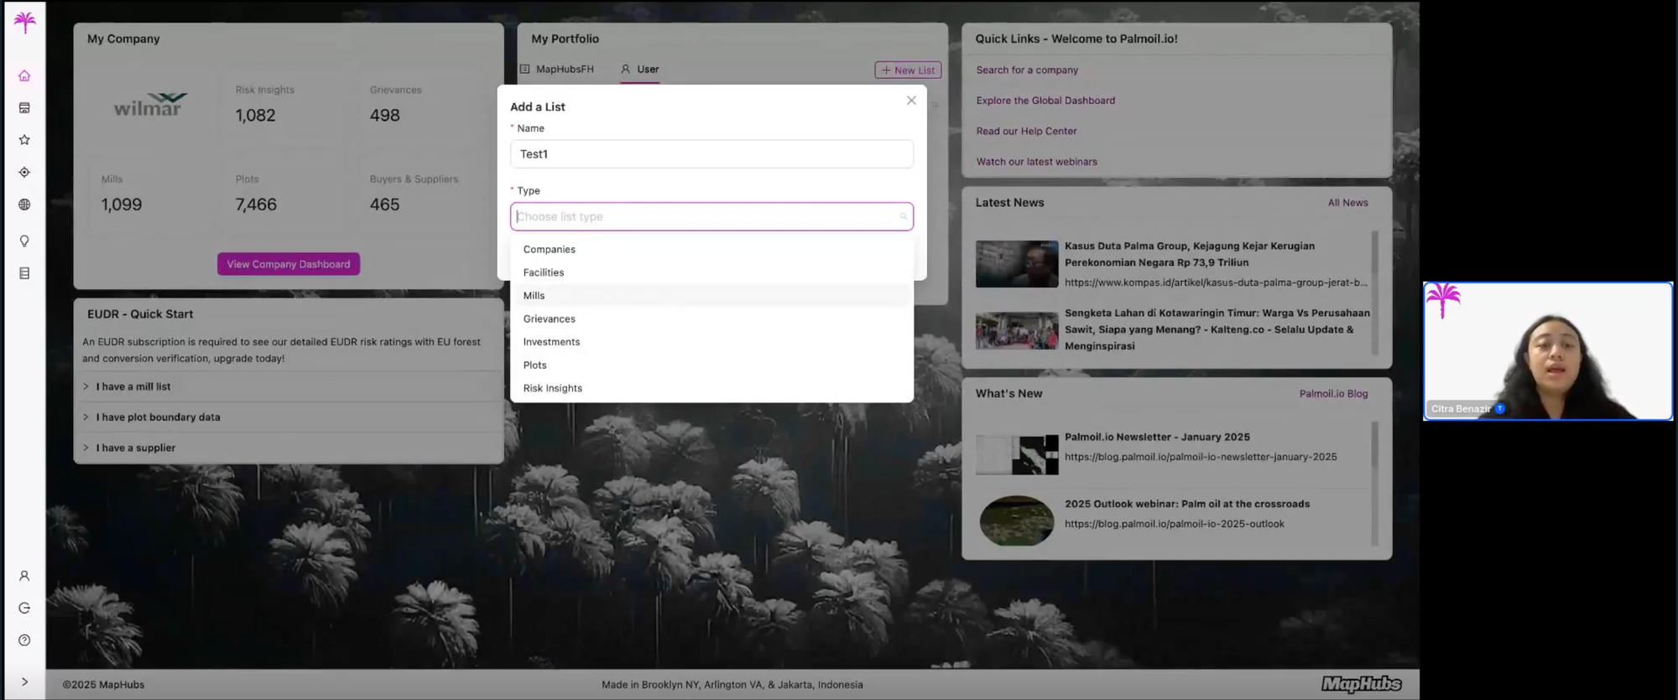Click the location target sidebar icon

pos(24,172)
